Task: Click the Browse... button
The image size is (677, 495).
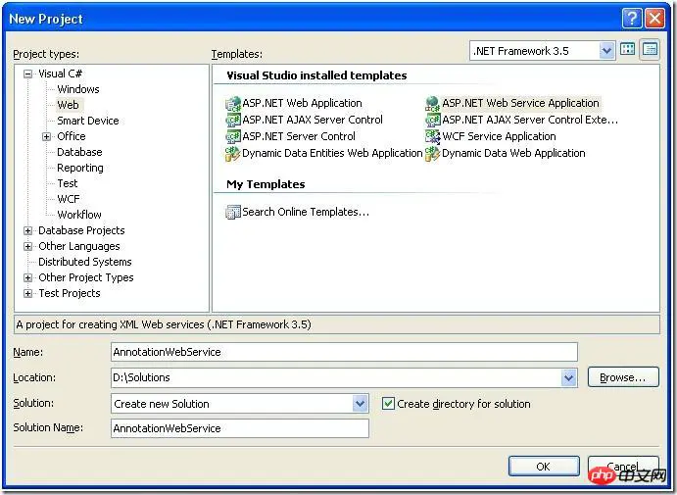Action: click(x=623, y=377)
